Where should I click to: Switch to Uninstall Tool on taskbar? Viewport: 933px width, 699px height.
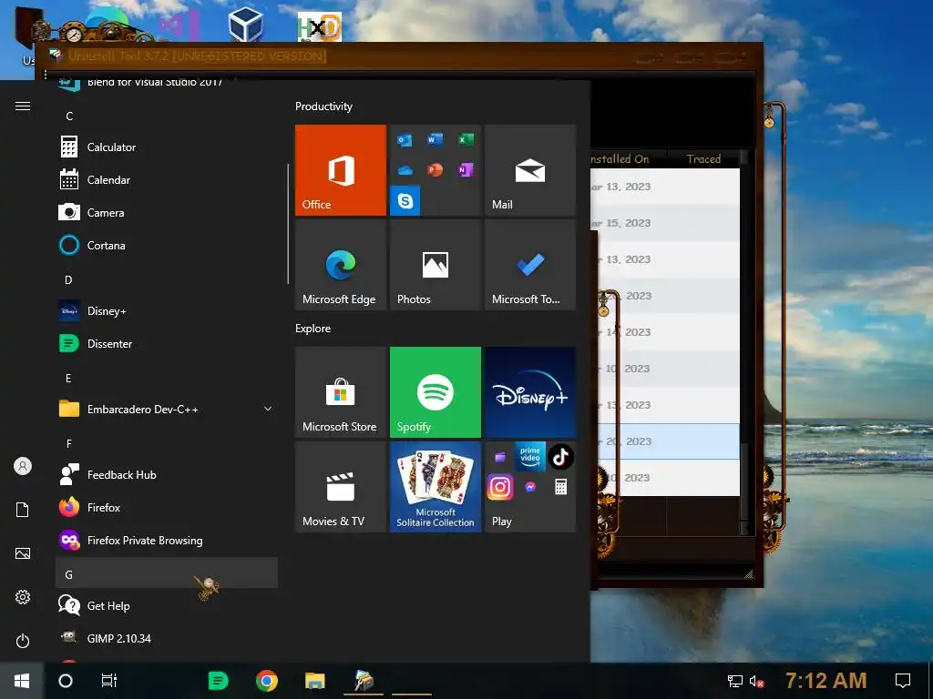coord(364,681)
